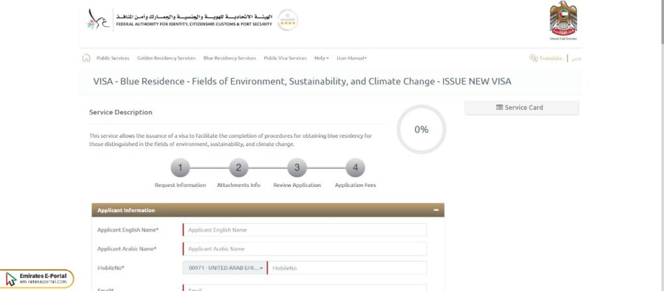
Task: Select step 3 Review Application circle
Action: (x=297, y=167)
